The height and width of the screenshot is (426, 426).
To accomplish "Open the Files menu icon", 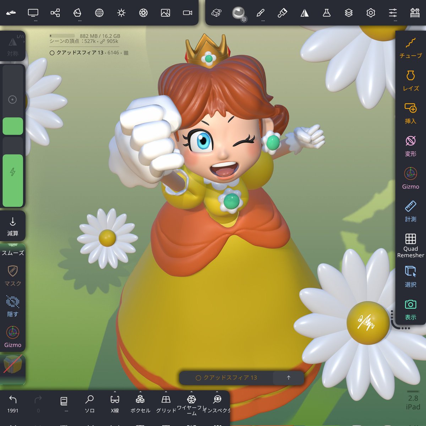I will pyautogui.click(x=11, y=13).
